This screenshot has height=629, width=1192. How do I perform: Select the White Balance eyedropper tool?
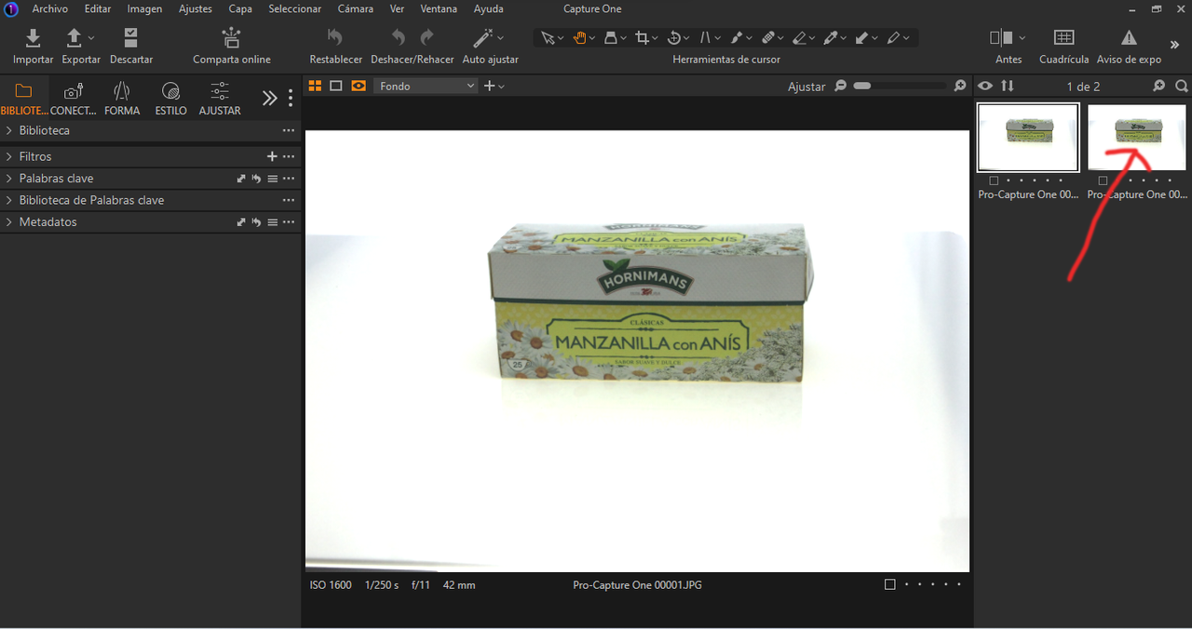(831, 38)
